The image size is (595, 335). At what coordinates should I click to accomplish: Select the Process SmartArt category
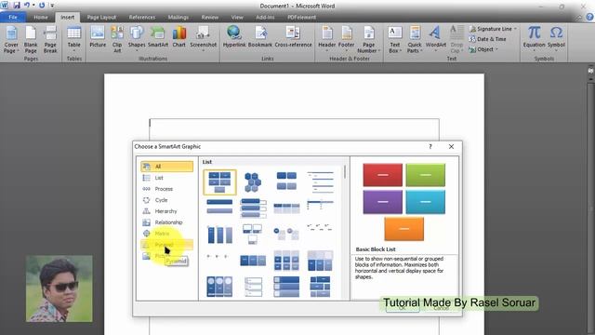tap(166, 189)
